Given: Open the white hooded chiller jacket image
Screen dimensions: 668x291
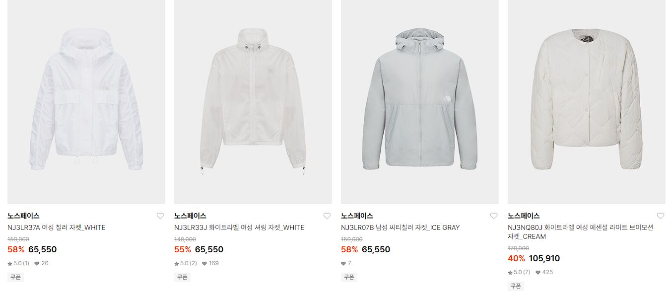Looking at the screenshot, I should [x=86, y=102].
